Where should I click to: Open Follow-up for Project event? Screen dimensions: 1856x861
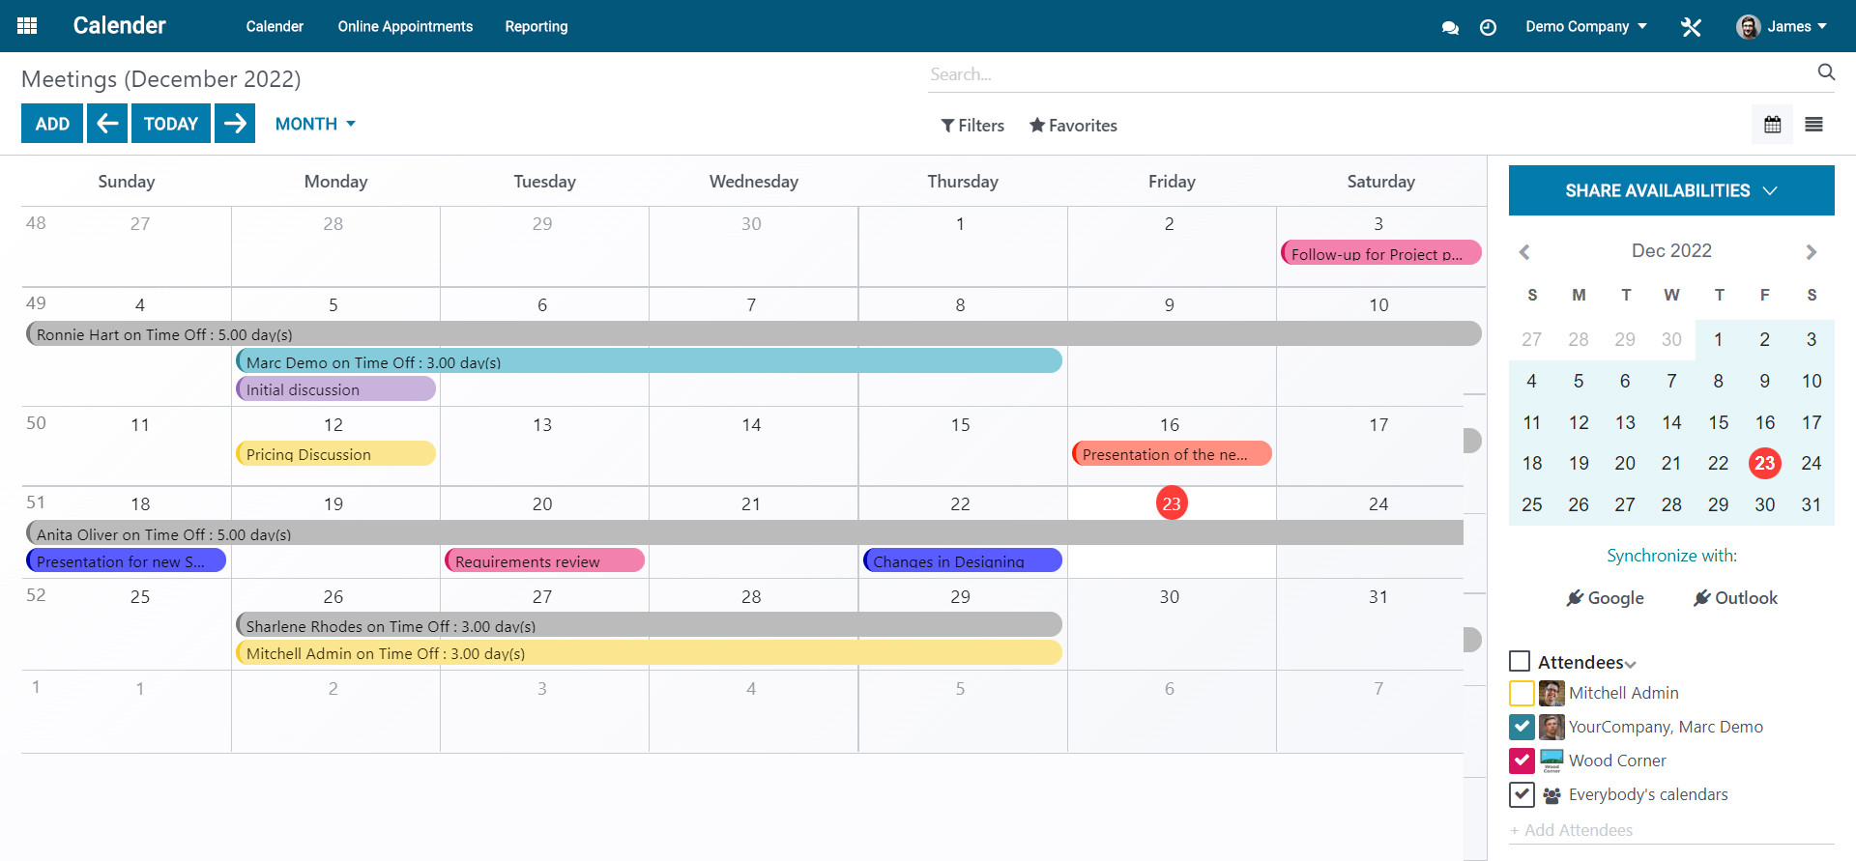pyautogui.click(x=1381, y=253)
